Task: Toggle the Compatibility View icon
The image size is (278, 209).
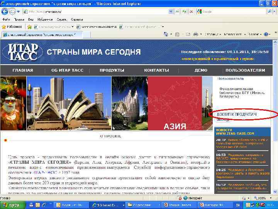Action: (177, 12)
